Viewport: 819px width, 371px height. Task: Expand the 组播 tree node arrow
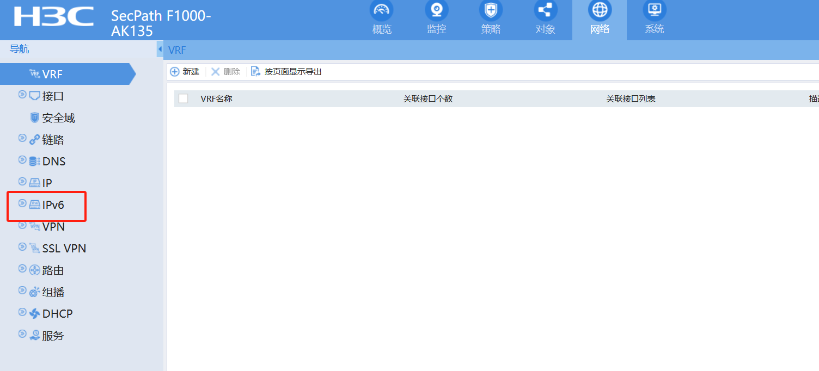(x=22, y=290)
